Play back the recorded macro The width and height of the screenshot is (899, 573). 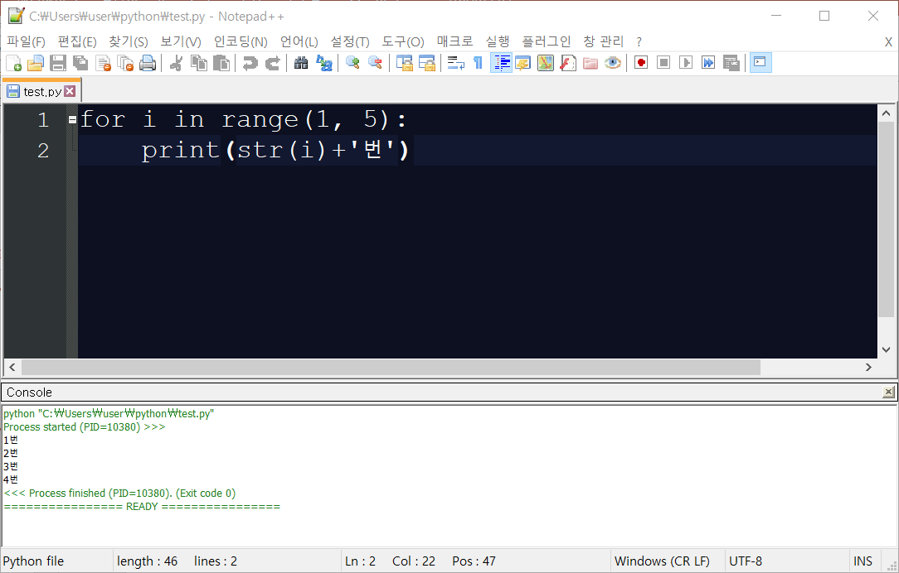[x=686, y=63]
